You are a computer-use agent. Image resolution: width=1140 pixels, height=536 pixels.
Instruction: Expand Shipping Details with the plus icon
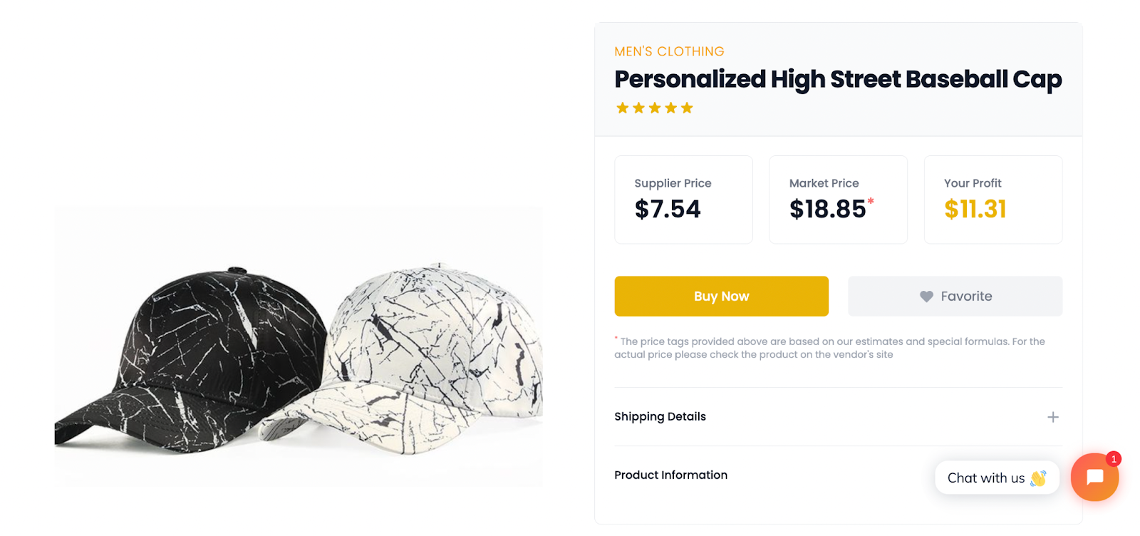(x=1053, y=417)
